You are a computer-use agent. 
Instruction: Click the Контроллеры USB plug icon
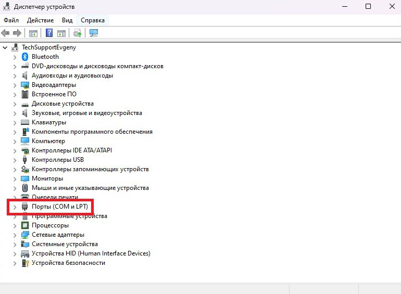click(24, 160)
